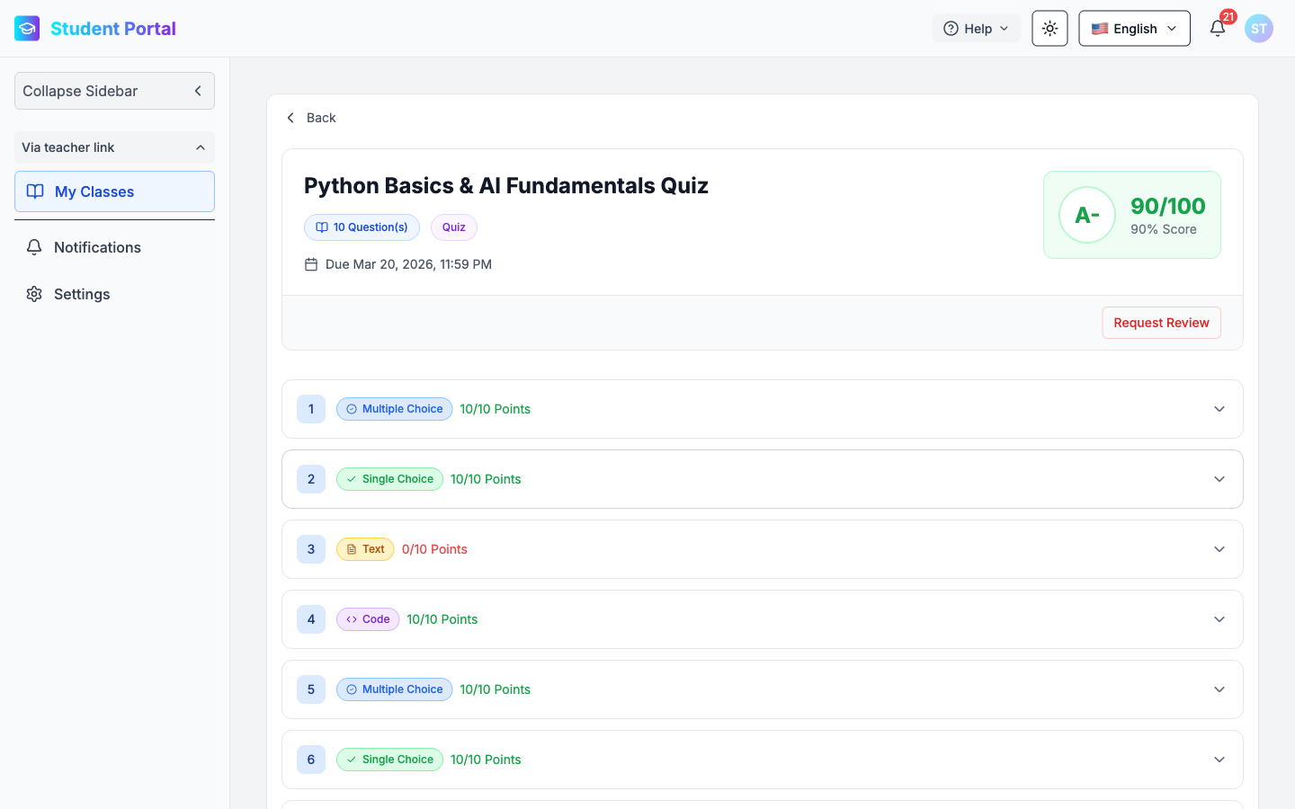
Task: Open the English language dropdown
Action: pyautogui.click(x=1134, y=29)
